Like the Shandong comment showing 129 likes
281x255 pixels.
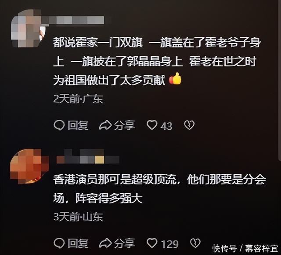pyautogui.click(x=152, y=243)
